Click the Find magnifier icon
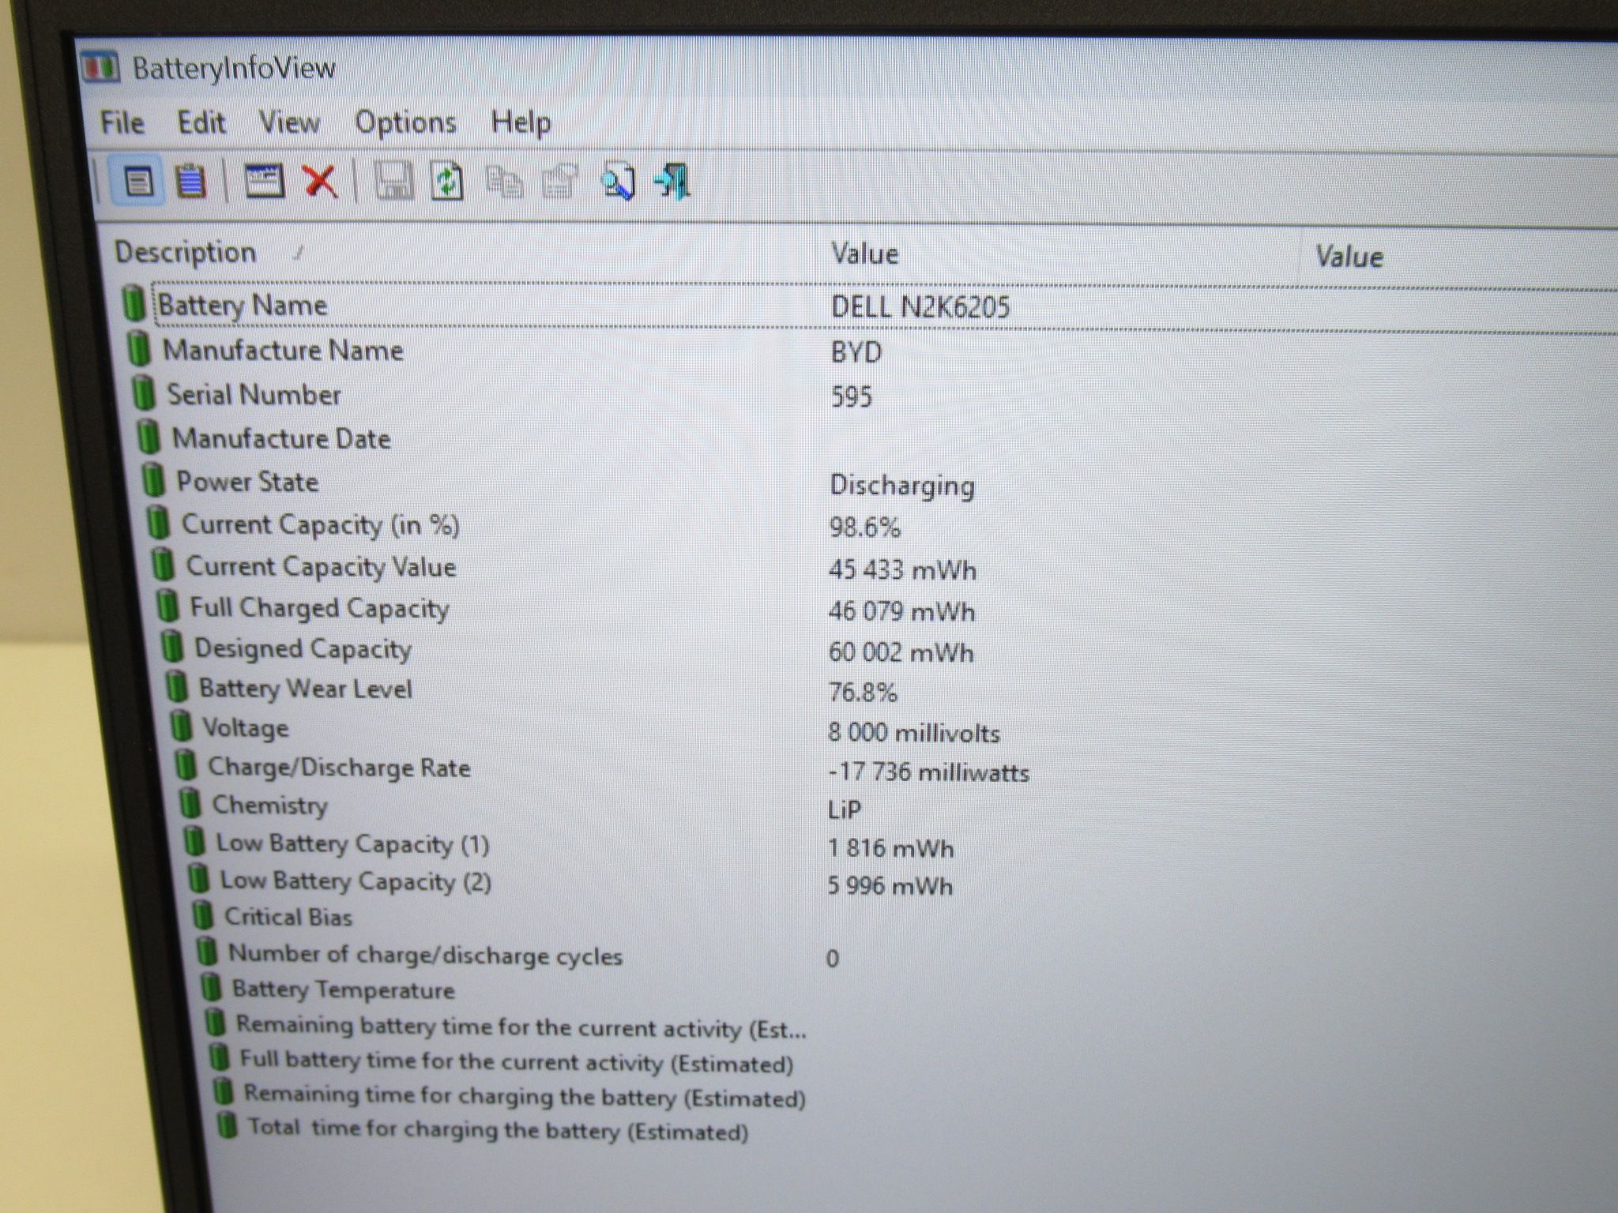 tap(617, 182)
